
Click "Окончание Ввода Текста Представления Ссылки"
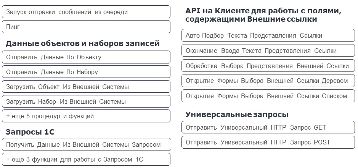[268, 51]
